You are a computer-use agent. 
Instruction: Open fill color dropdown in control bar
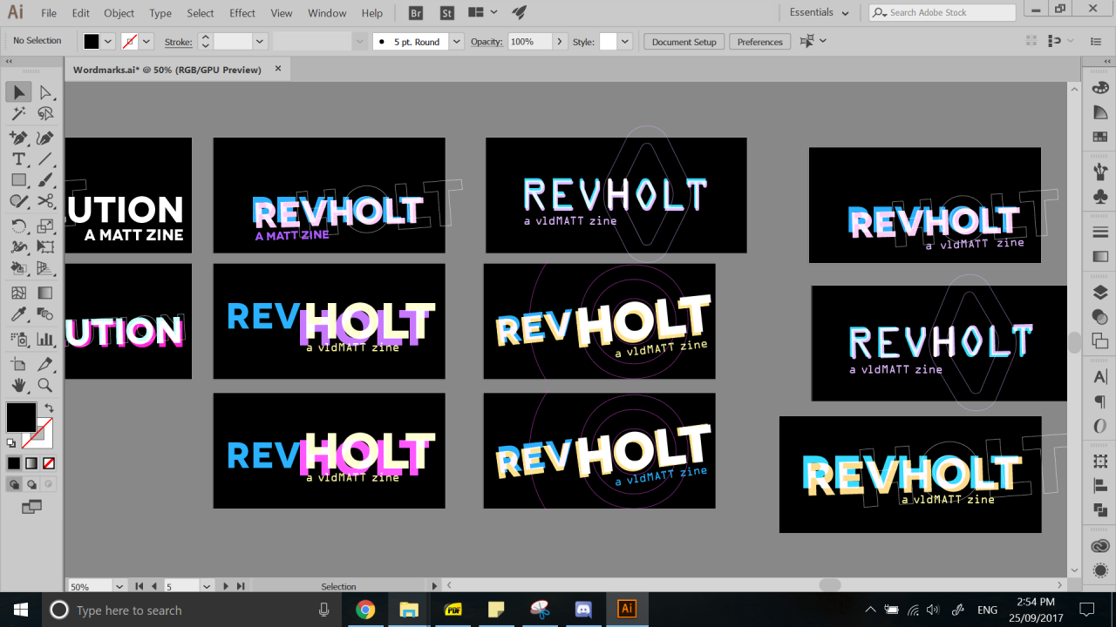(108, 41)
